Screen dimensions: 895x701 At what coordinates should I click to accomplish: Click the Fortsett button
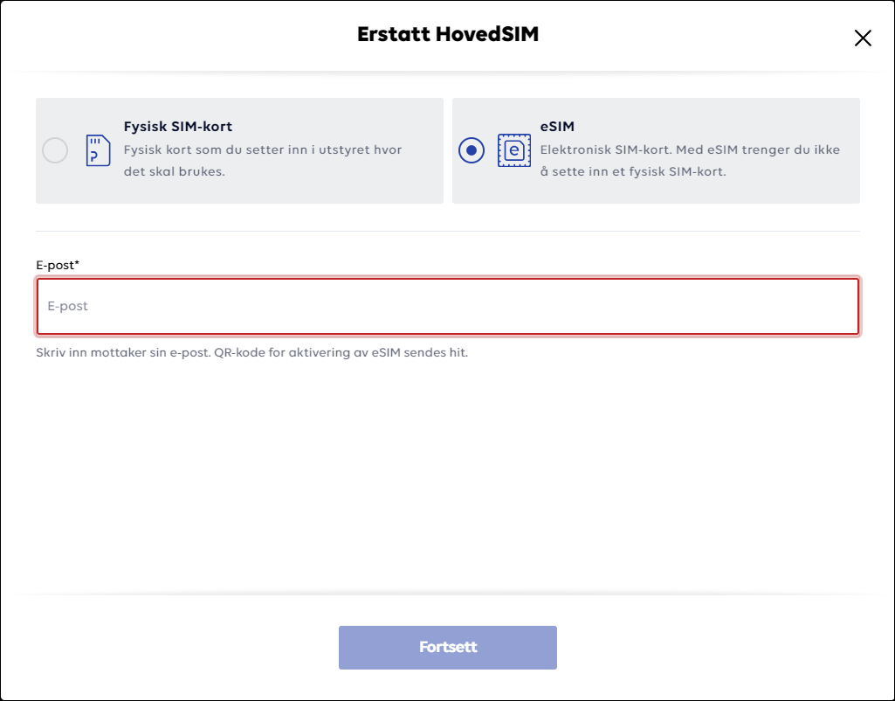point(448,648)
